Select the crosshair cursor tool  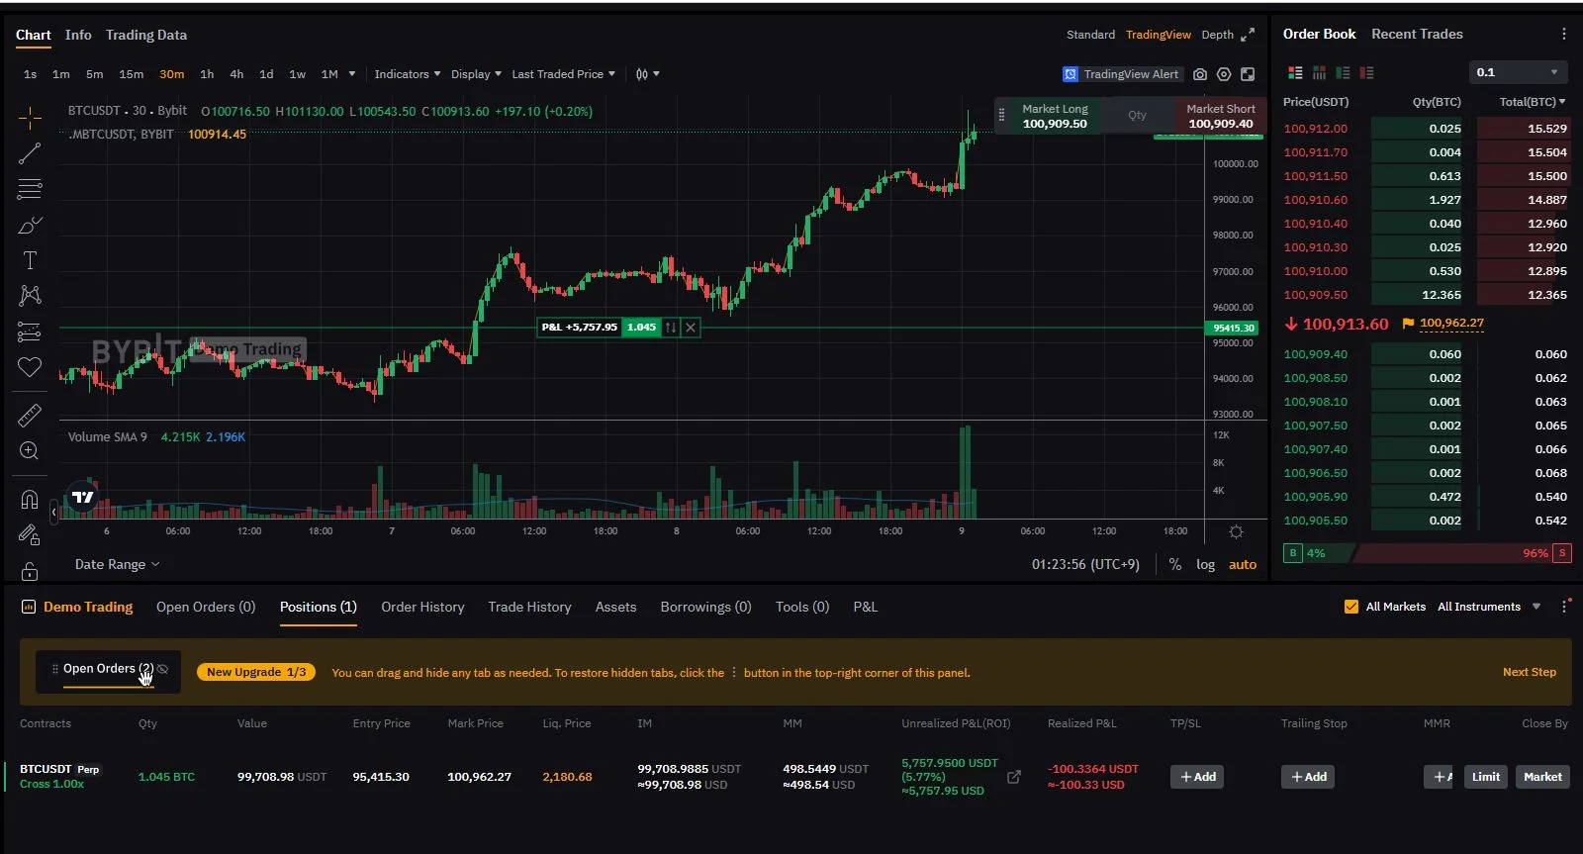30,119
